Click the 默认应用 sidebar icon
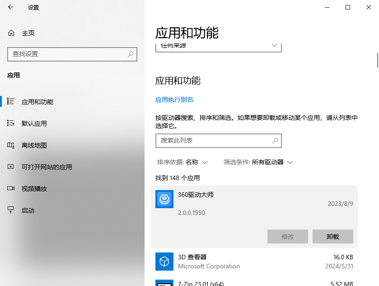 (x=11, y=123)
